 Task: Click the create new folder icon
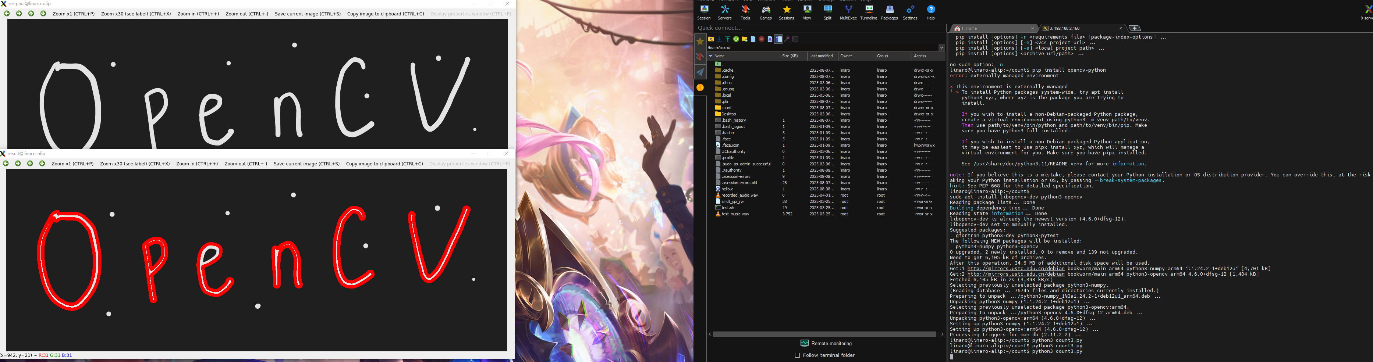745,39
